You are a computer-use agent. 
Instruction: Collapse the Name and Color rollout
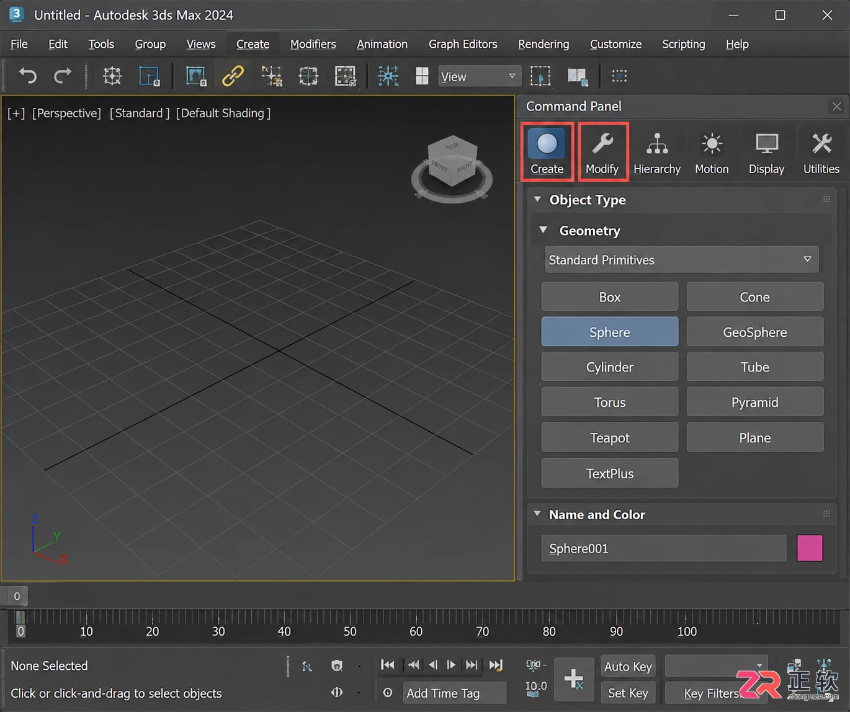[537, 514]
